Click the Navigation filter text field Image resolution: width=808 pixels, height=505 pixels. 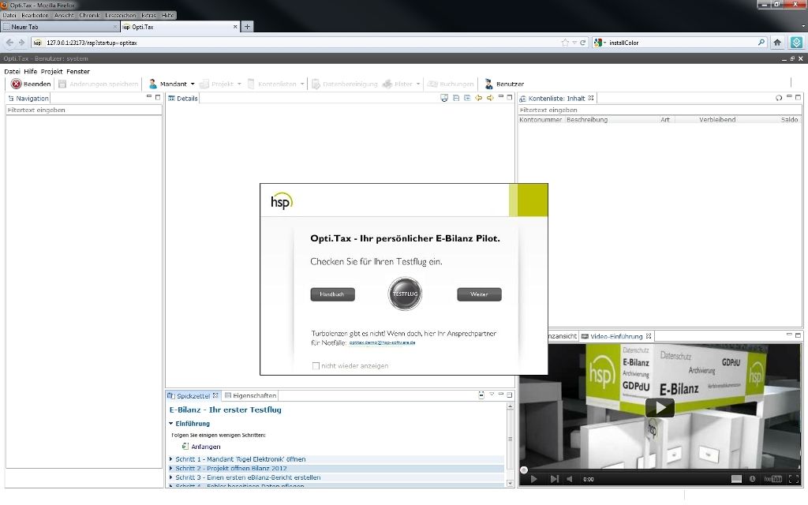pos(84,110)
